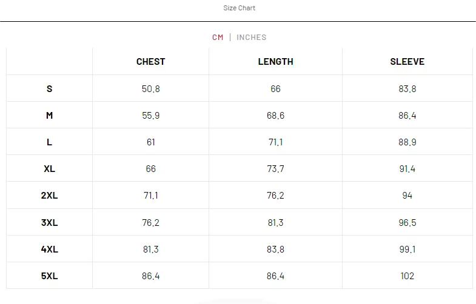Select the 5XL size row label
This screenshot has width=476, height=304.
click(x=50, y=276)
